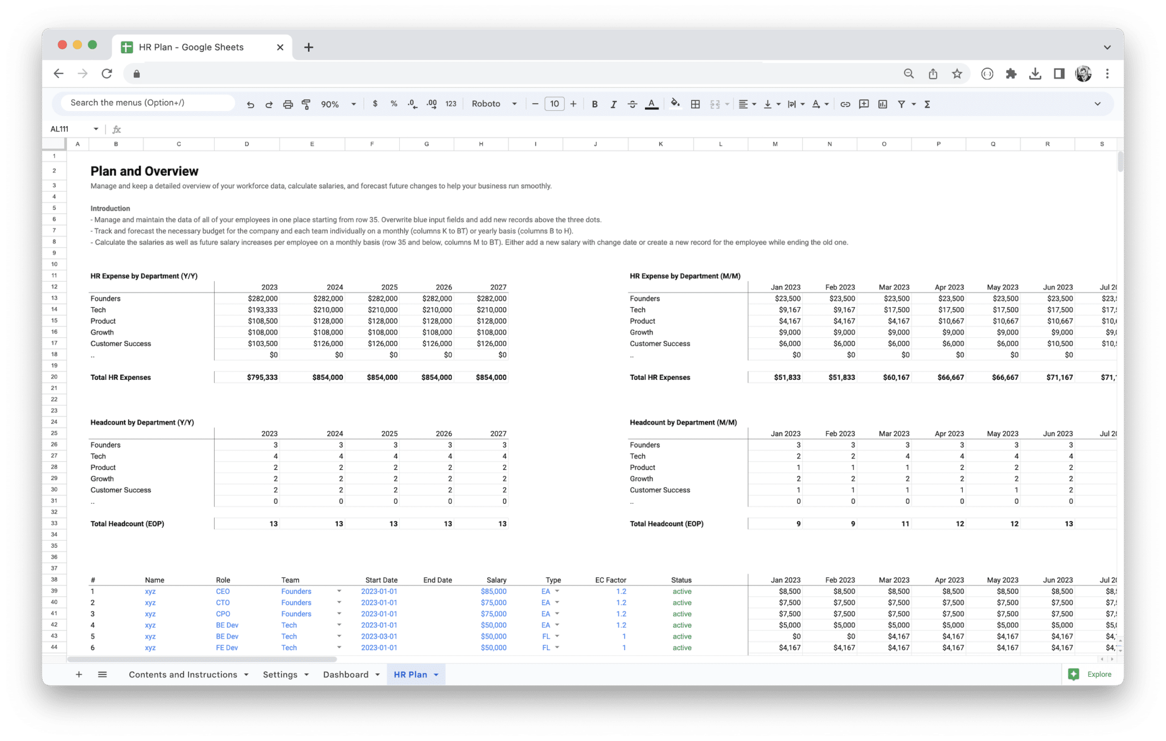Image resolution: width=1166 pixels, height=741 pixels.
Task: Insert a link from the toolbar
Action: [845, 104]
